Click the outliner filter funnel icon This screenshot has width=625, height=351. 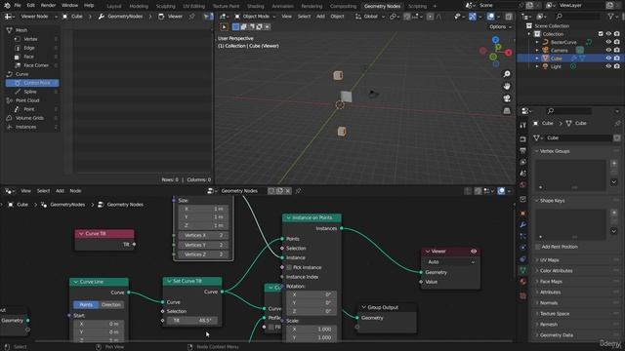[611, 17]
